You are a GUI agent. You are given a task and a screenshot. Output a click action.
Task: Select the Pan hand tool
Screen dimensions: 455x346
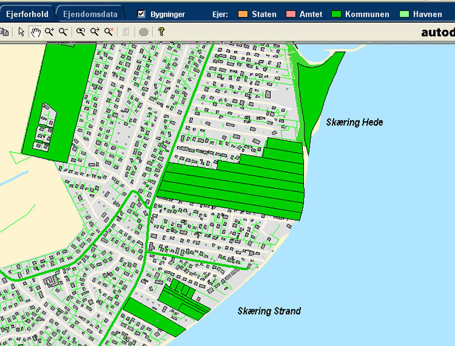[36, 32]
